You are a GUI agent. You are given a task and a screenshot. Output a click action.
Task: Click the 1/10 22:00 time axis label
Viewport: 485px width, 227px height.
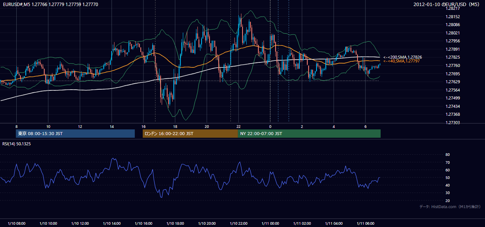(239, 224)
